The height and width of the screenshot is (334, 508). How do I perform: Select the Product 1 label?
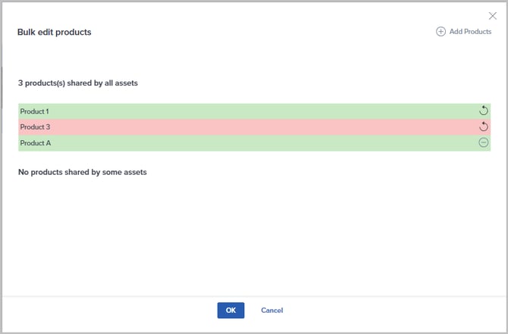[35, 111]
